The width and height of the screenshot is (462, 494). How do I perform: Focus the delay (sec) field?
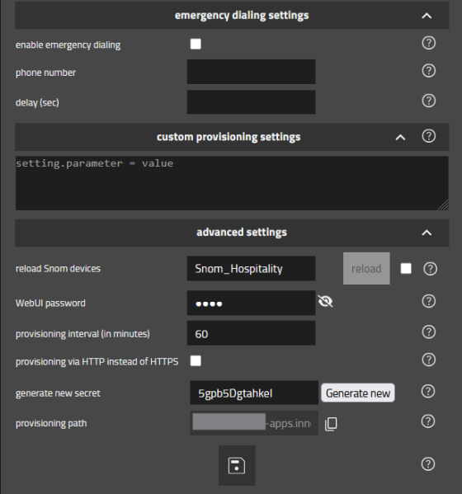(251, 102)
